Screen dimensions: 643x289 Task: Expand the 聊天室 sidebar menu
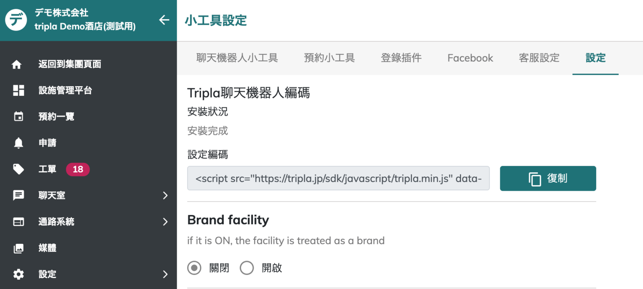point(165,195)
